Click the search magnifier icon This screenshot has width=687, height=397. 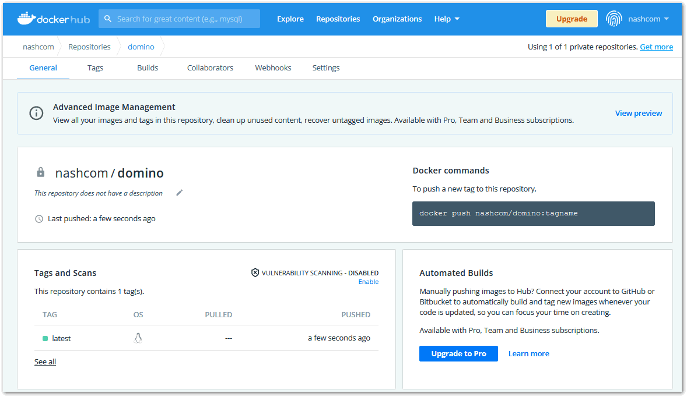[108, 19]
